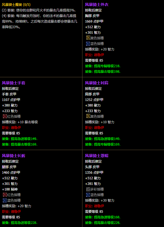Select 插槽奖励: +30 智力
The height and width of the screenshot is (227, 164).
[100, 201]
